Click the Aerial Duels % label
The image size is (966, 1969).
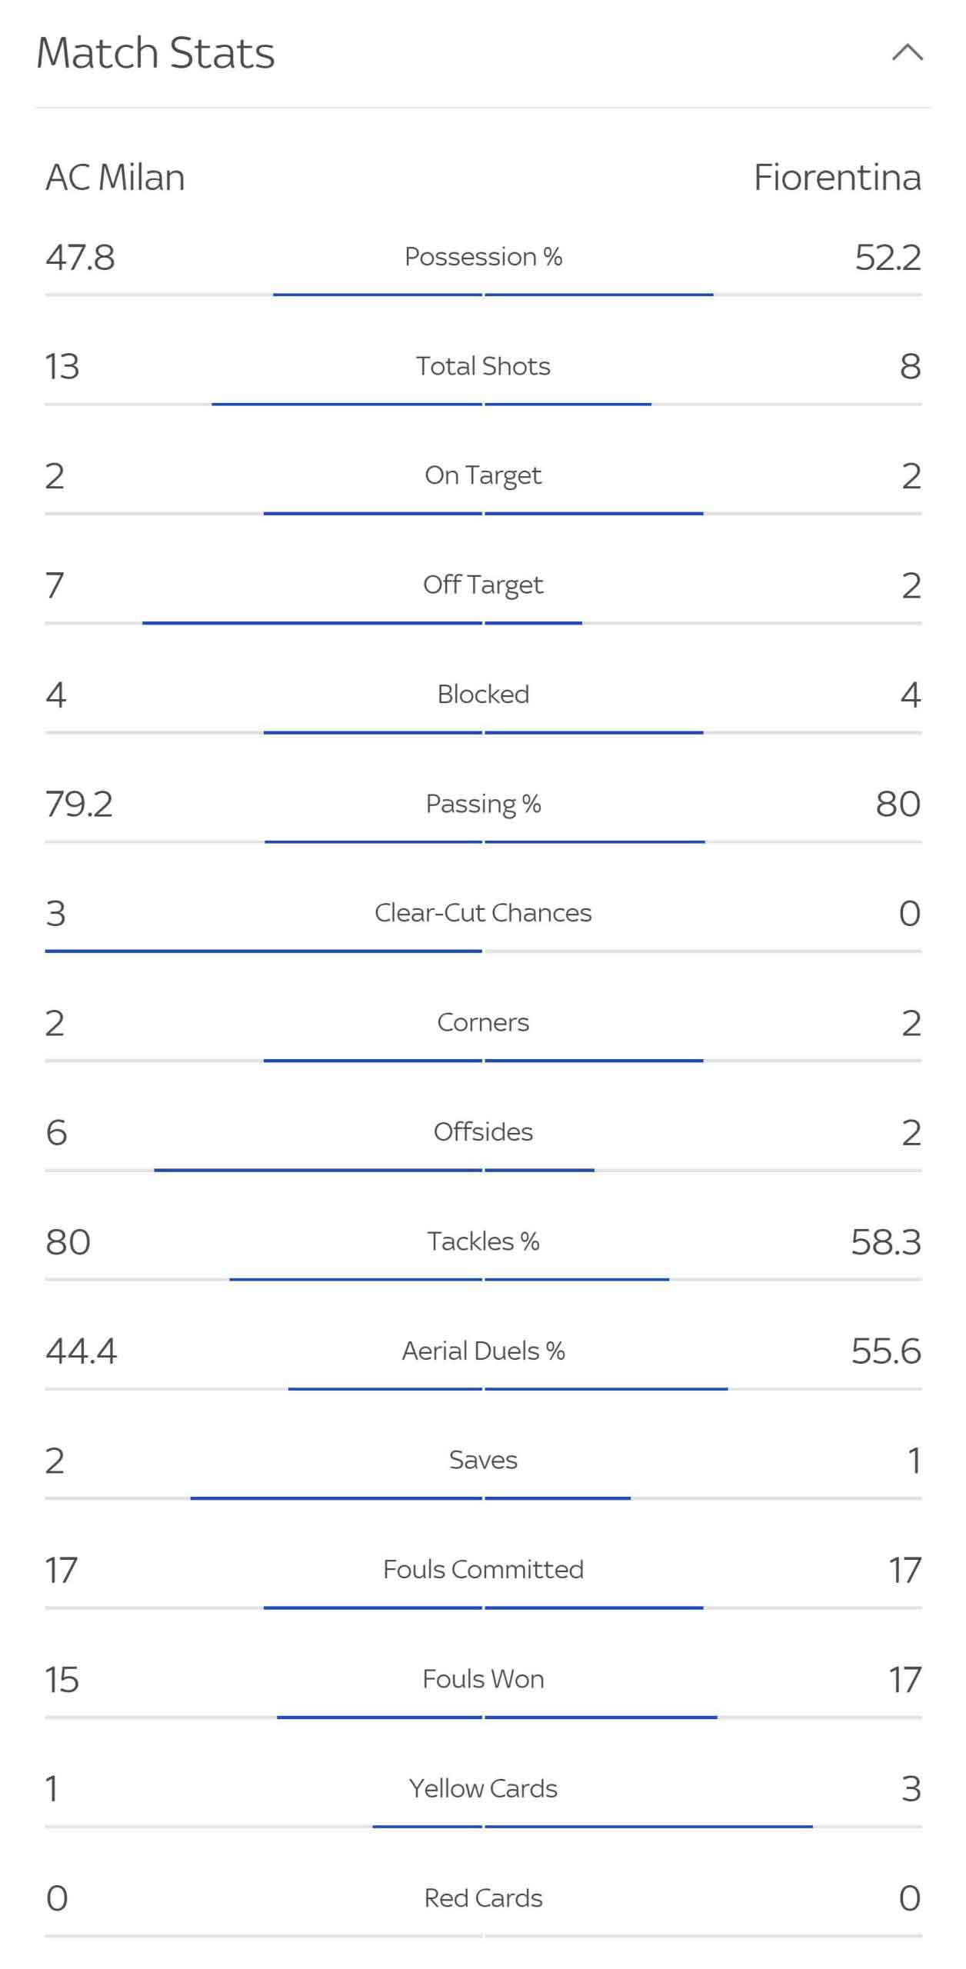pos(483,1351)
